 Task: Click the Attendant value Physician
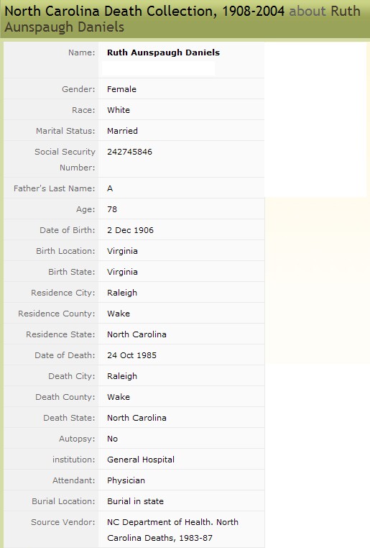pos(126,480)
